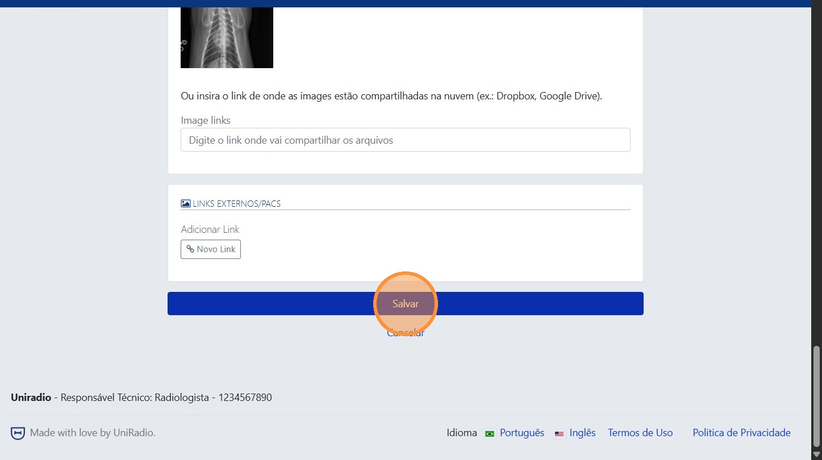The image size is (822, 460).
Task: Click the LINKS EXTERNOS/PACS section heading
Action: click(236, 203)
